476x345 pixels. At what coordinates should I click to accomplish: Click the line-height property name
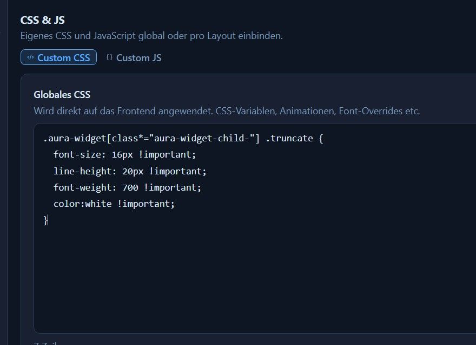click(x=83, y=172)
